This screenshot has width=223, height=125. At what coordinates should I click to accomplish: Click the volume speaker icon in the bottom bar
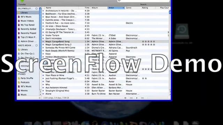(x=125, y=98)
